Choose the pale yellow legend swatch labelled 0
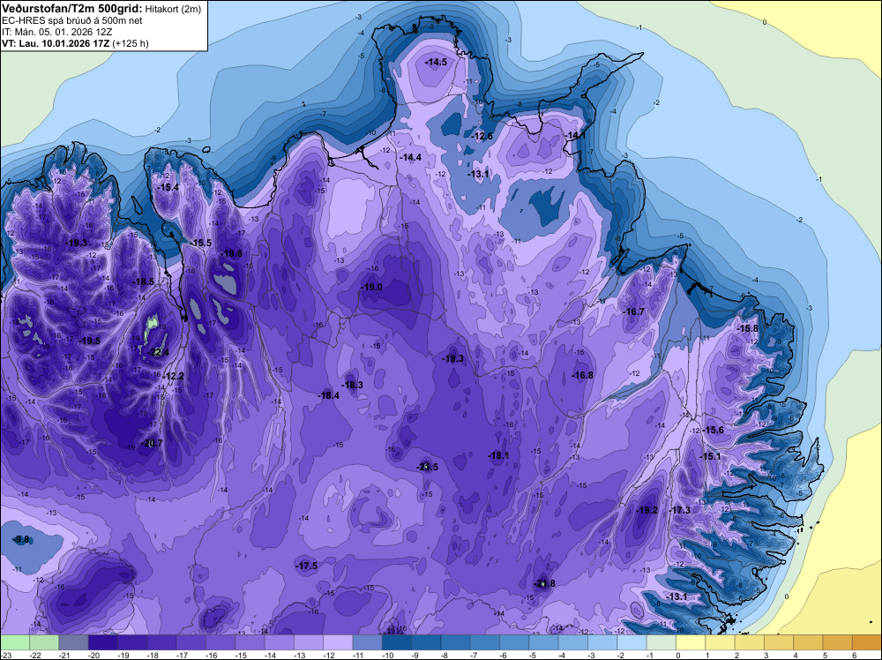The width and height of the screenshot is (882, 660). click(x=691, y=642)
